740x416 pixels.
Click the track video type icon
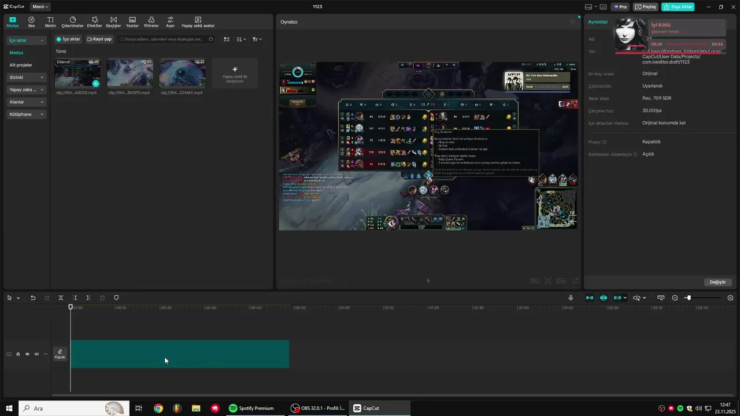[9, 354]
